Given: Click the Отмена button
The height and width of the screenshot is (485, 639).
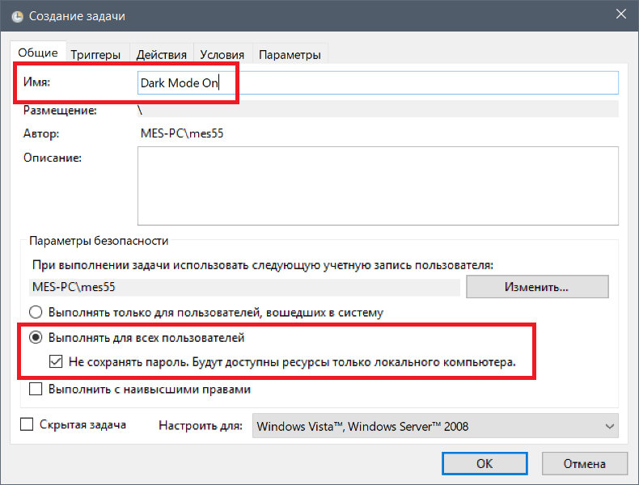Looking at the screenshot, I should coord(585,463).
